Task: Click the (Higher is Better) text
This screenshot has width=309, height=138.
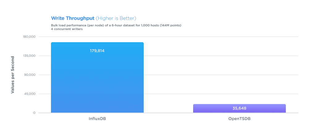Action: [x=116, y=18]
